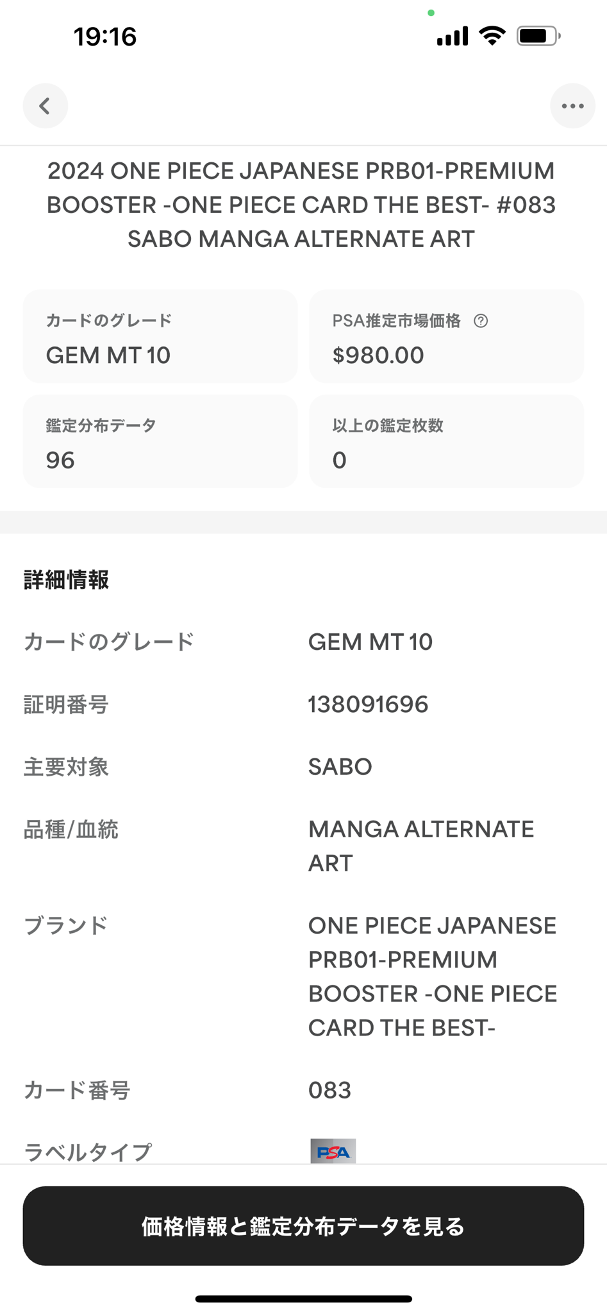Tap the battery indicator icon
This screenshot has height=1314, width=607.
[x=539, y=36]
